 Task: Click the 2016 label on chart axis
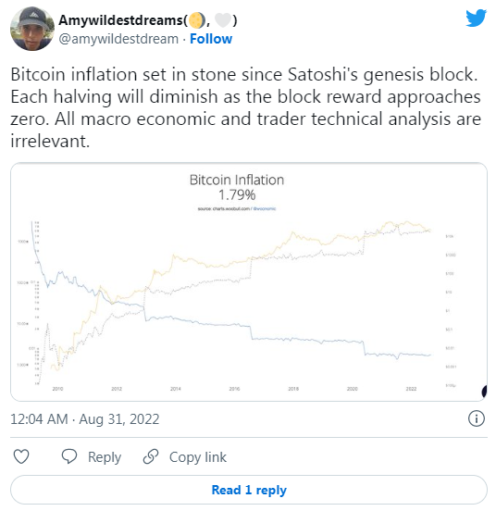click(x=234, y=389)
